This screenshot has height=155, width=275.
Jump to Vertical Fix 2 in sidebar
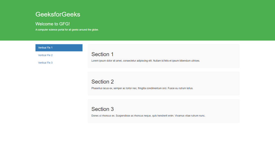tap(45, 55)
